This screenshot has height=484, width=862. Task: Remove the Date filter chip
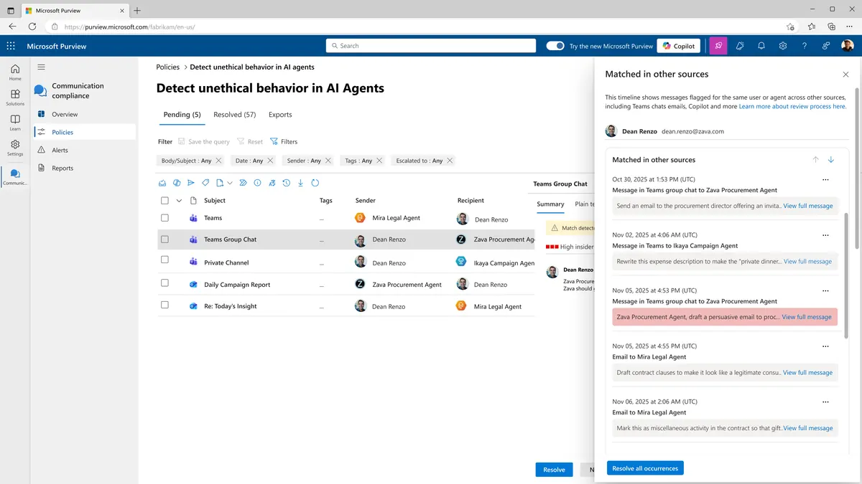coord(271,161)
